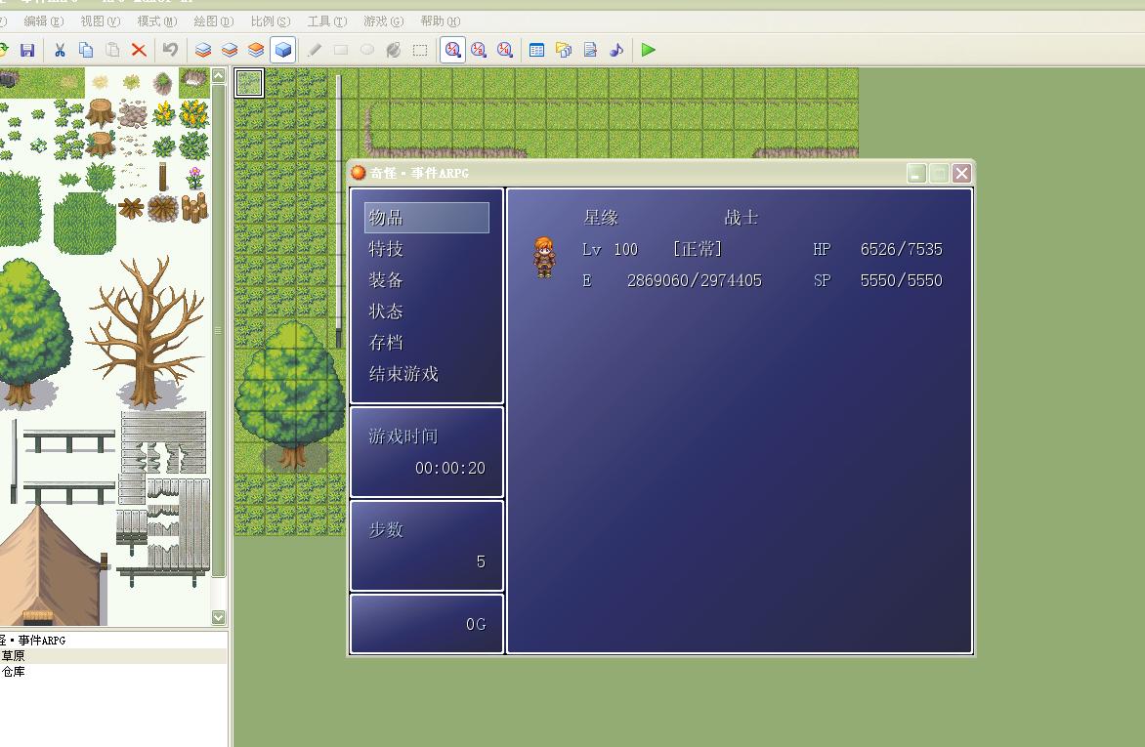This screenshot has height=747, width=1145.
Task: Click the selected event tile on map corner
Action: point(249,83)
